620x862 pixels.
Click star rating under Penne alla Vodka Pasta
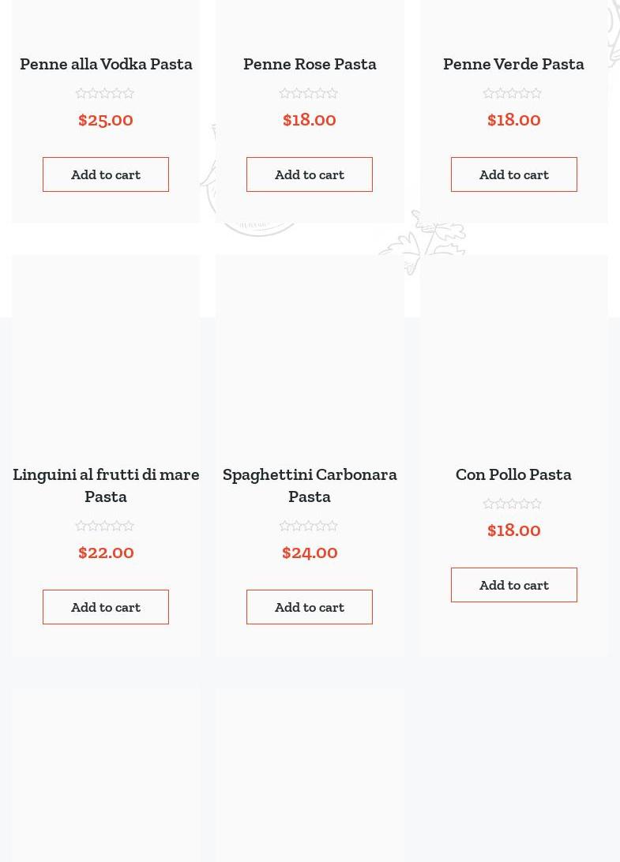[105, 94]
